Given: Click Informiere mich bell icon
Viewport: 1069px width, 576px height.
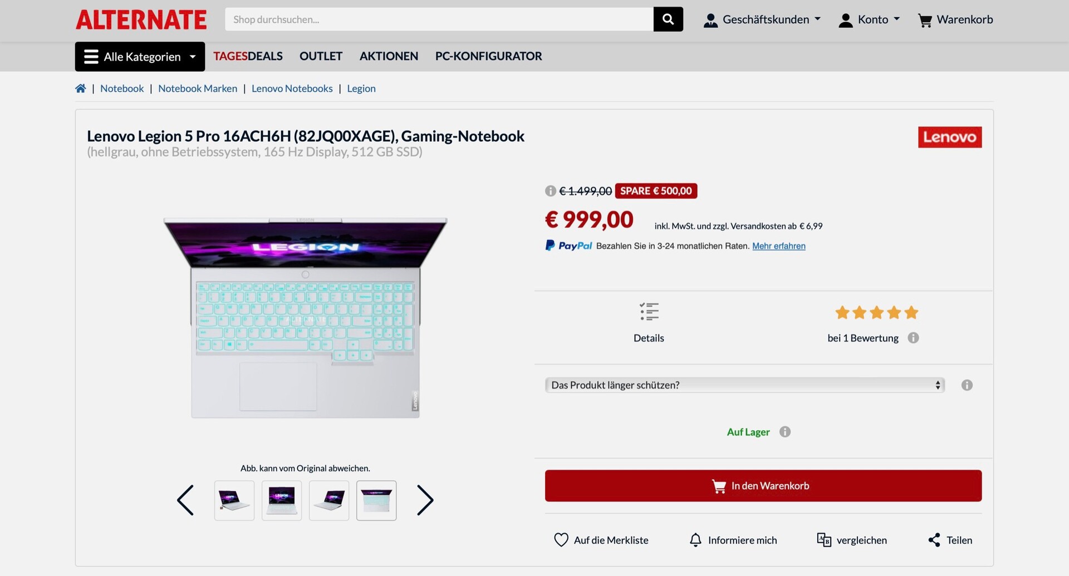Looking at the screenshot, I should click(x=695, y=540).
